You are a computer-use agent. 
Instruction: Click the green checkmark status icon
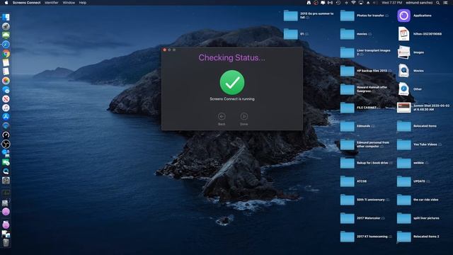coord(232,82)
